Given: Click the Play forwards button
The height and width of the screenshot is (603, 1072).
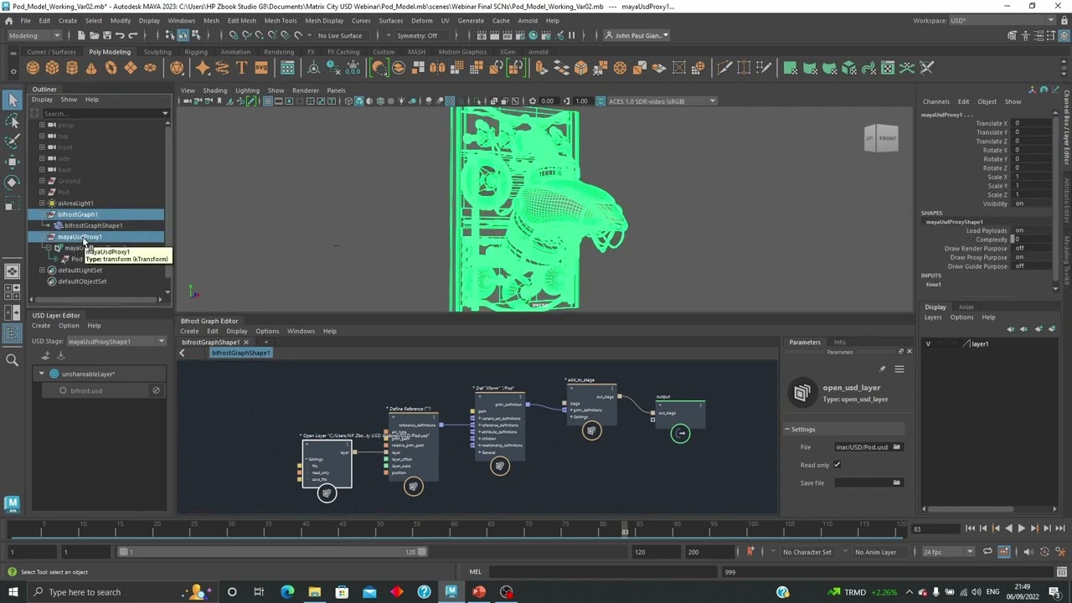Looking at the screenshot, I should tap(1021, 528).
